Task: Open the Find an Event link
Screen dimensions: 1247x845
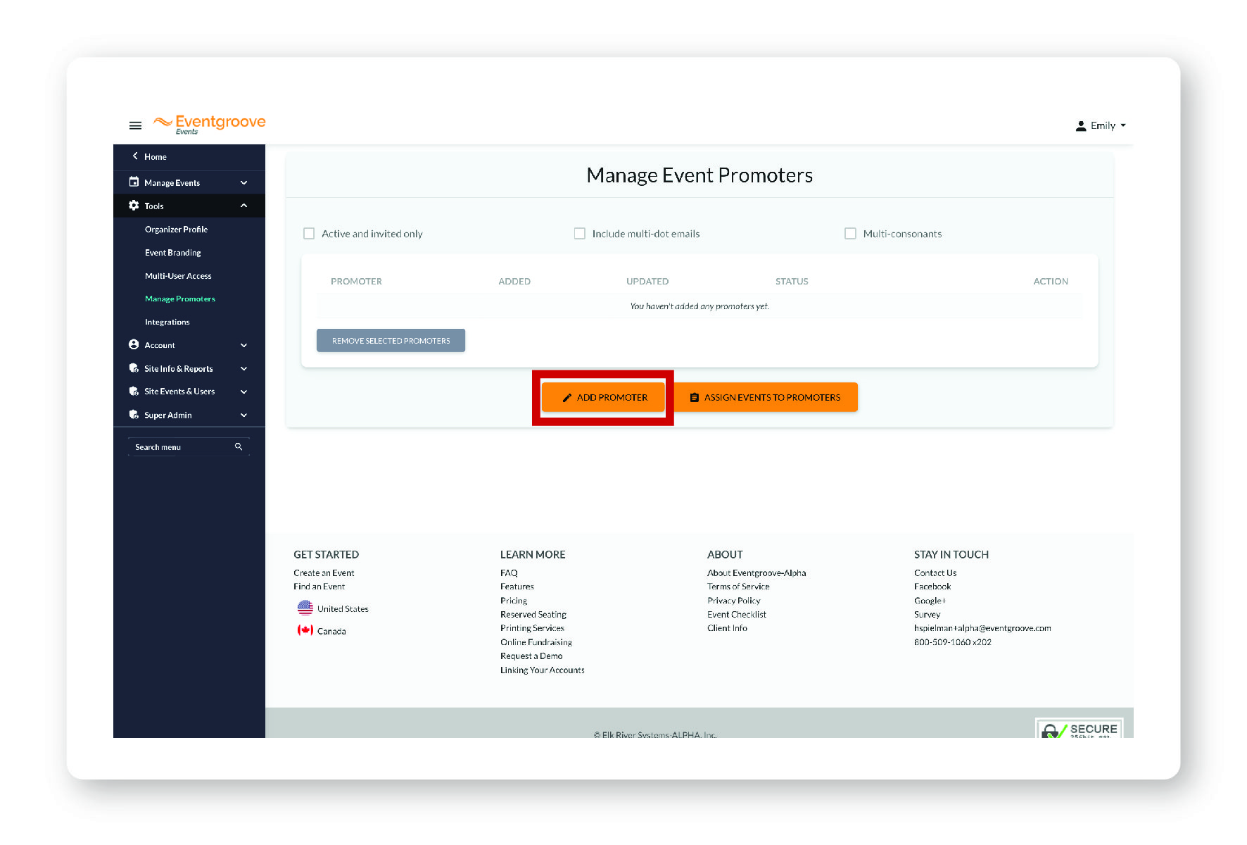Action: pos(319,587)
